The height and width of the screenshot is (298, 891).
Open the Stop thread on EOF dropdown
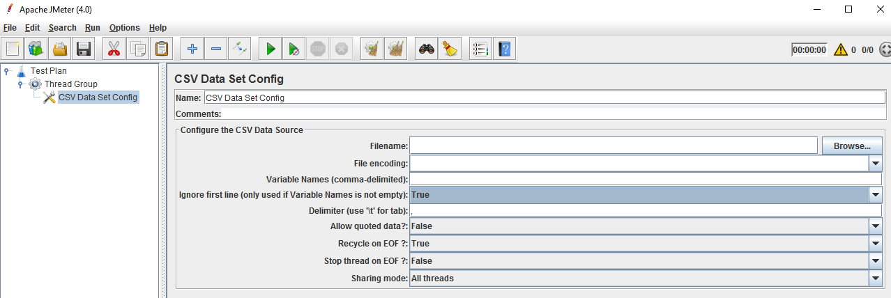pyautogui.click(x=876, y=261)
